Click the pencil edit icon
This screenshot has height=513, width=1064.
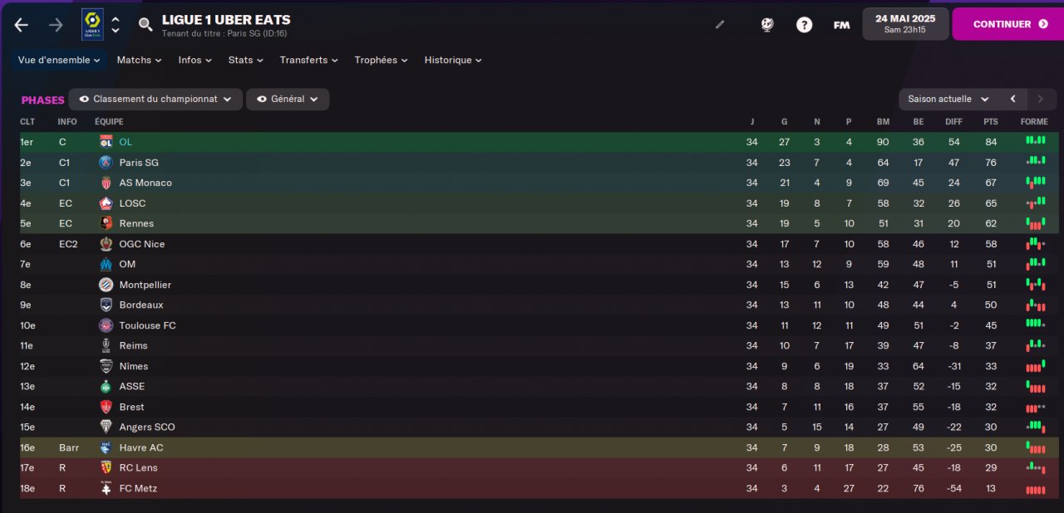tap(720, 25)
